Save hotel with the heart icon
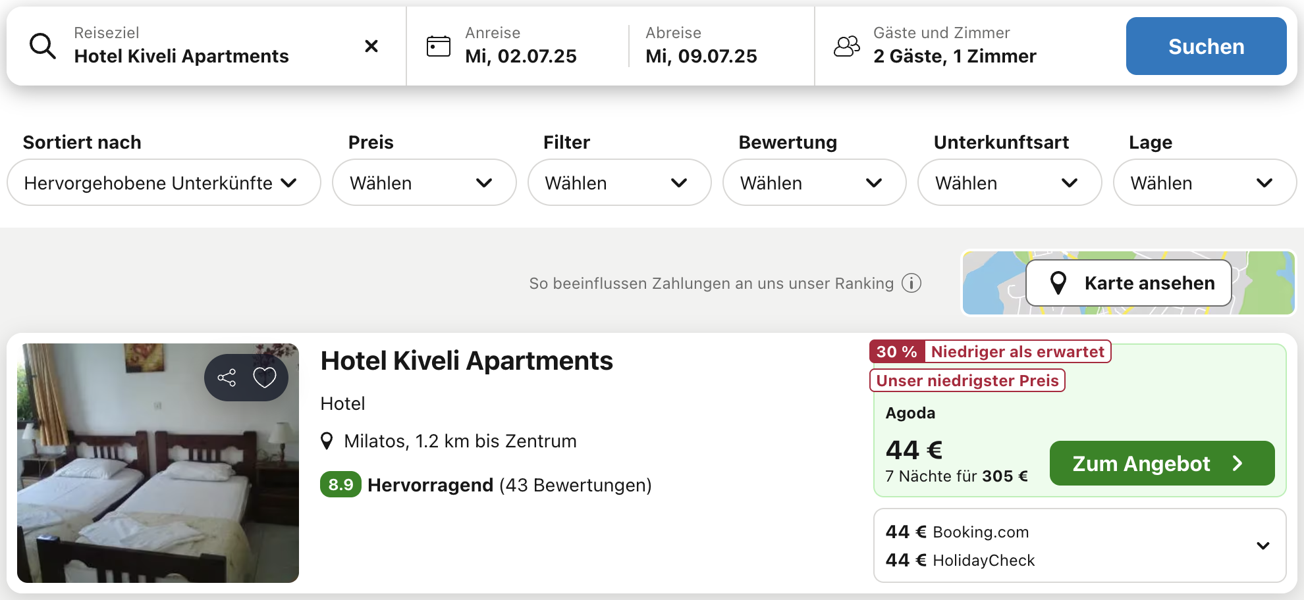Image resolution: width=1304 pixels, height=600 pixels. point(265,378)
